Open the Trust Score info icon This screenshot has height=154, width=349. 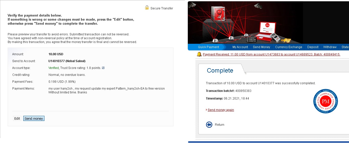coord(103,68)
